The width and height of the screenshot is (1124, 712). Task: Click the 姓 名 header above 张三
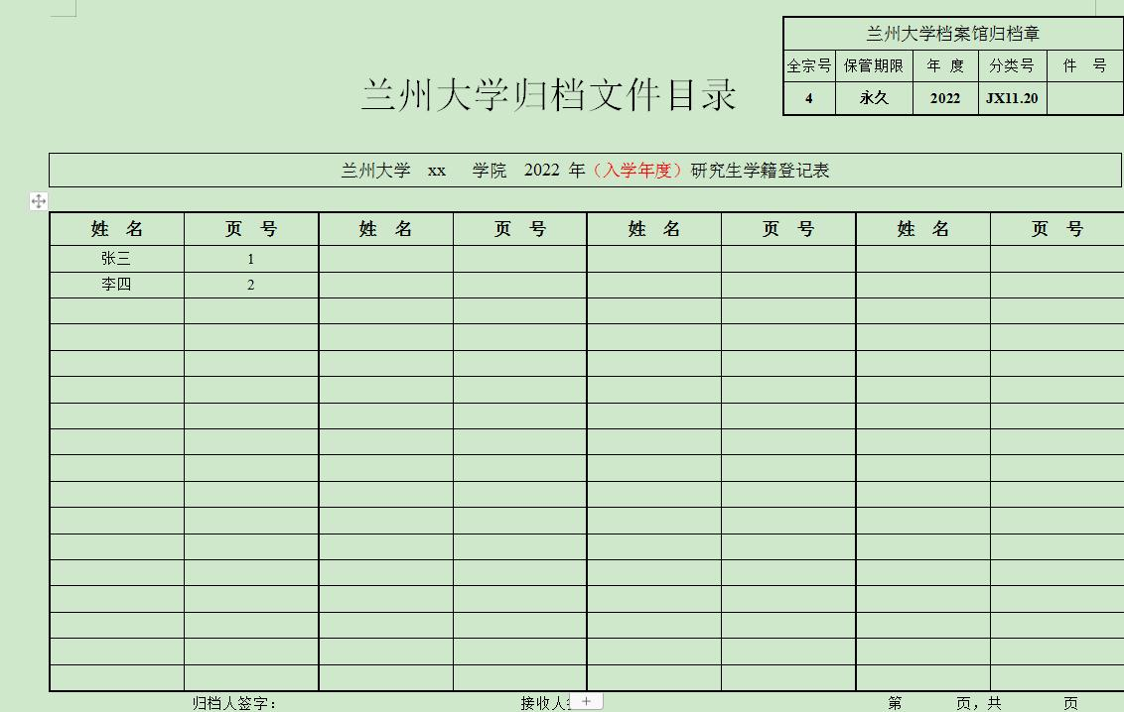(x=117, y=229)
